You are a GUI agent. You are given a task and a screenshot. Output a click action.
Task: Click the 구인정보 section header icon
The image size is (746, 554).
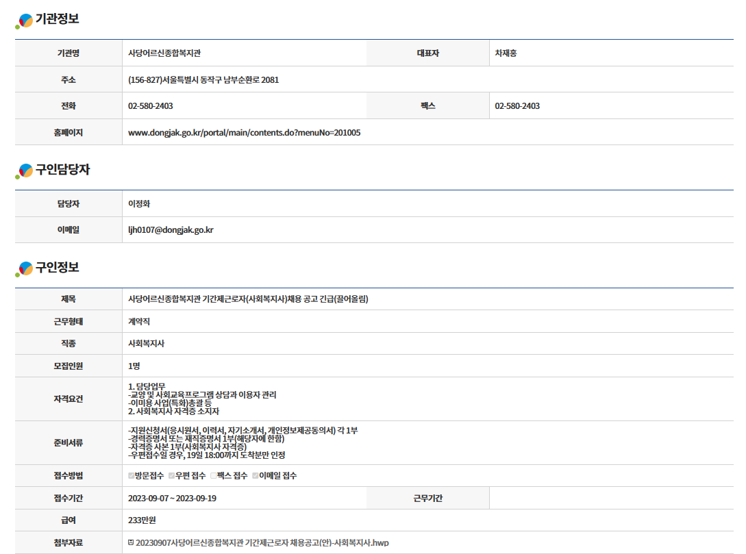pos(25,268)
